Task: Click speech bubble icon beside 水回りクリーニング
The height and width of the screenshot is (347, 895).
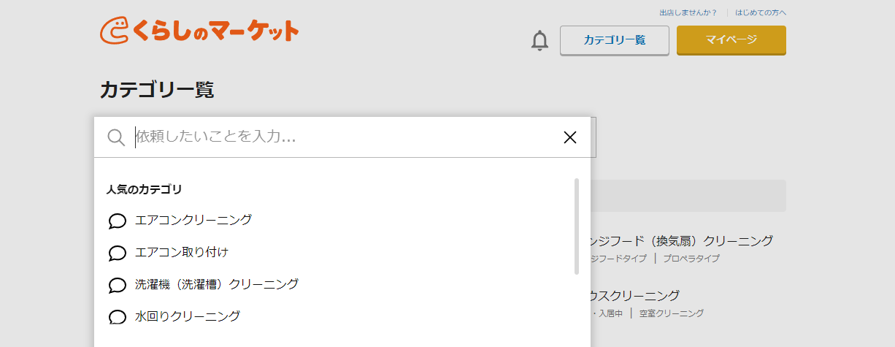Action: 118,317
